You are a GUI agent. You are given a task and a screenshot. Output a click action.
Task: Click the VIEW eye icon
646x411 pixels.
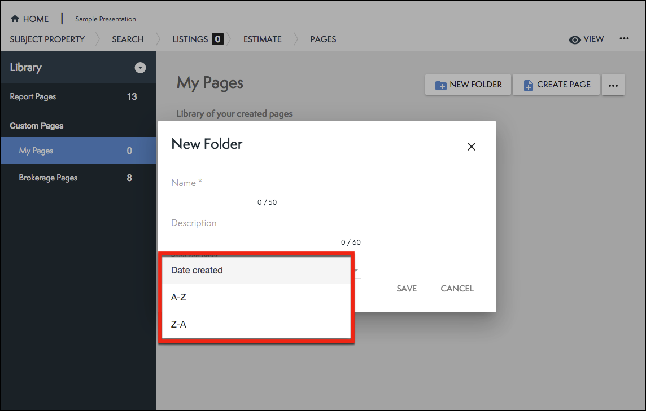coord(575,39)
